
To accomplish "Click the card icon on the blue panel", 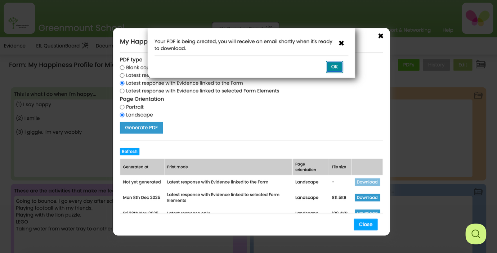I will click(x=478, y=192).
